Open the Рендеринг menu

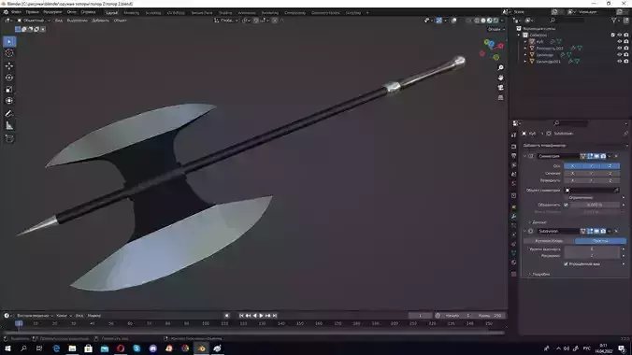52,12
